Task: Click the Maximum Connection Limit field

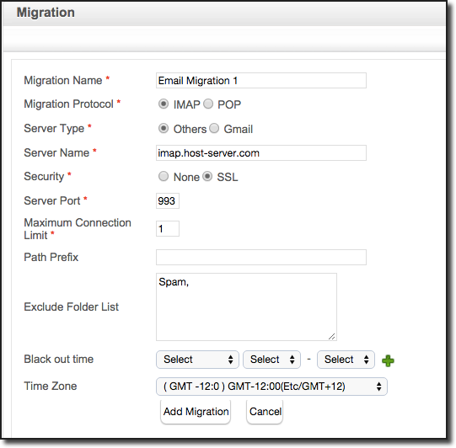Action: click(x=168, y=229)
